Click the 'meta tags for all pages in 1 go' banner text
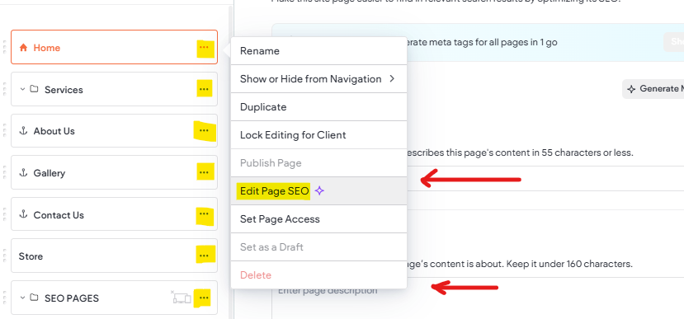This screenshot has height=319, width=684. pos(481,42)
